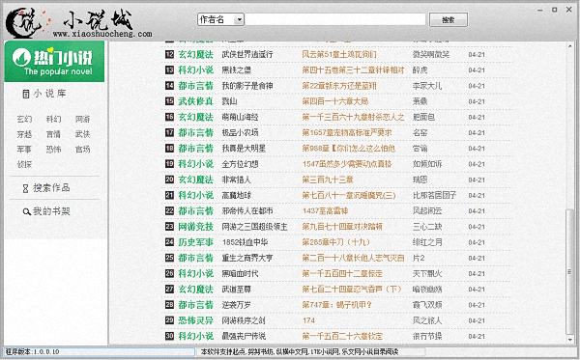This screenshot has height=360, width=580.
Task: Open novel 高嶺地球 in row 21
Action: tap(237, 195)
